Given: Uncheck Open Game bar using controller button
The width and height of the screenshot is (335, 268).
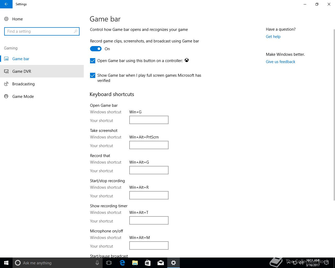Looking at the screenshot, I should [x=93, y=61].
